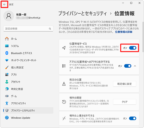This screenshot has height=128, width=144.
Task: Open Bluetooth とデバイス settings
Action: [28, 53]
